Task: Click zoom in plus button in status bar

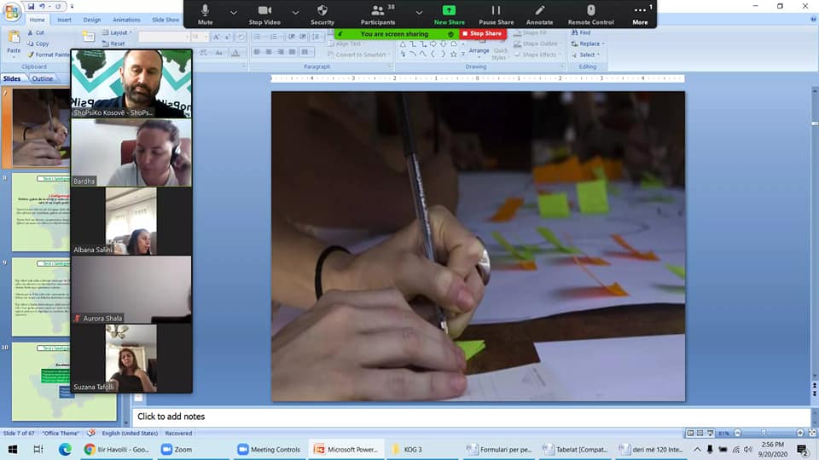Action: pyautogui.click(x=799, y=433)
